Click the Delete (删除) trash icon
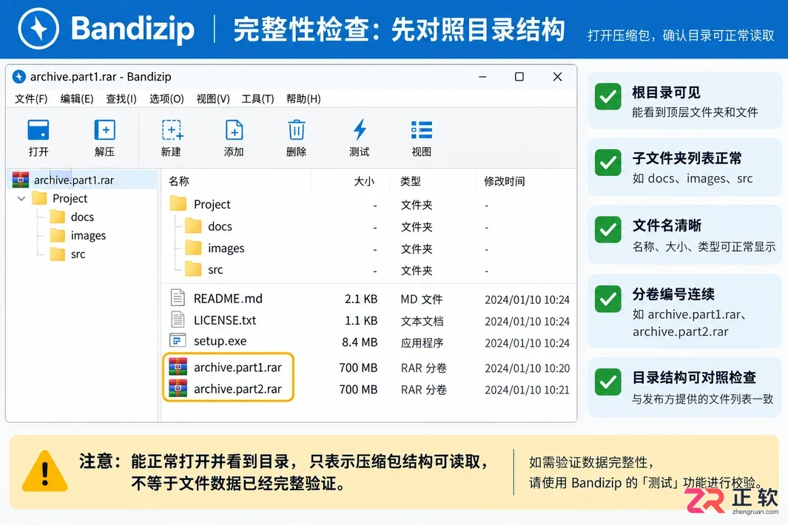 point(297,129)
